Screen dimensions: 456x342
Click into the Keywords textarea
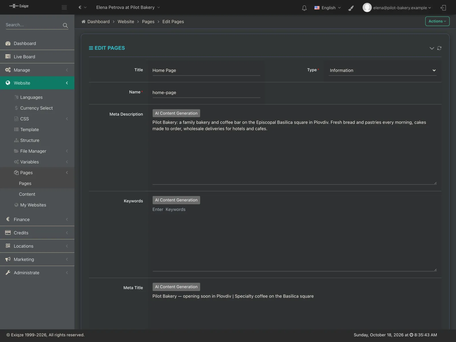coord(294,238)
